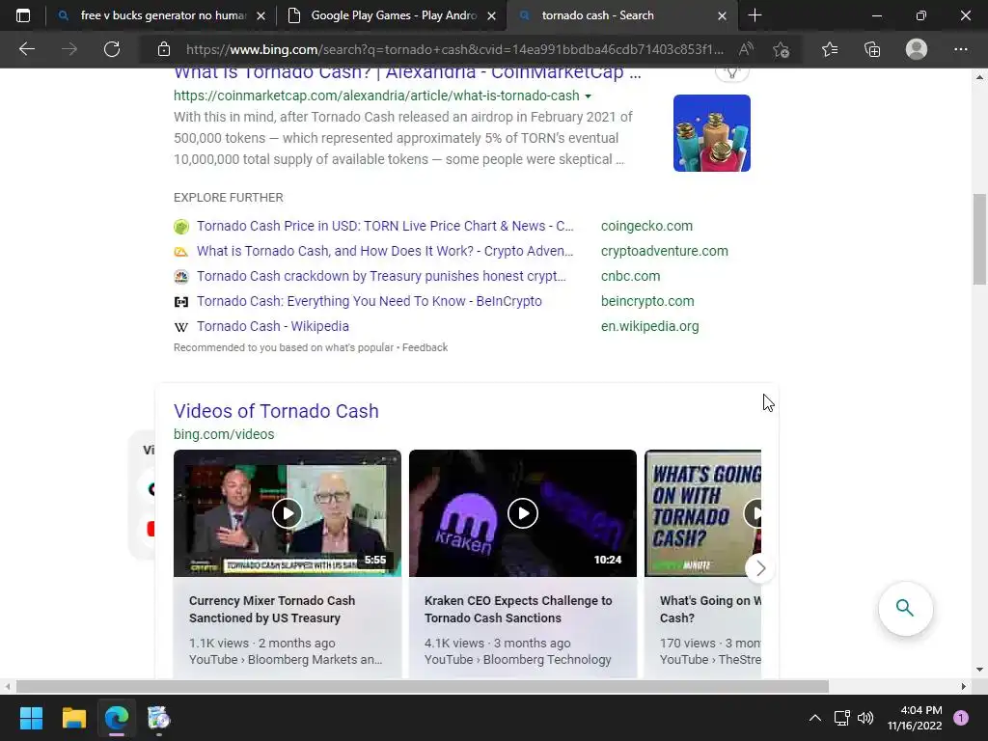Image resolution: width=988 pixels, height=741 pixels.
Task: Click the en.wikipedia.org domain link
Action: click(649, 326)
